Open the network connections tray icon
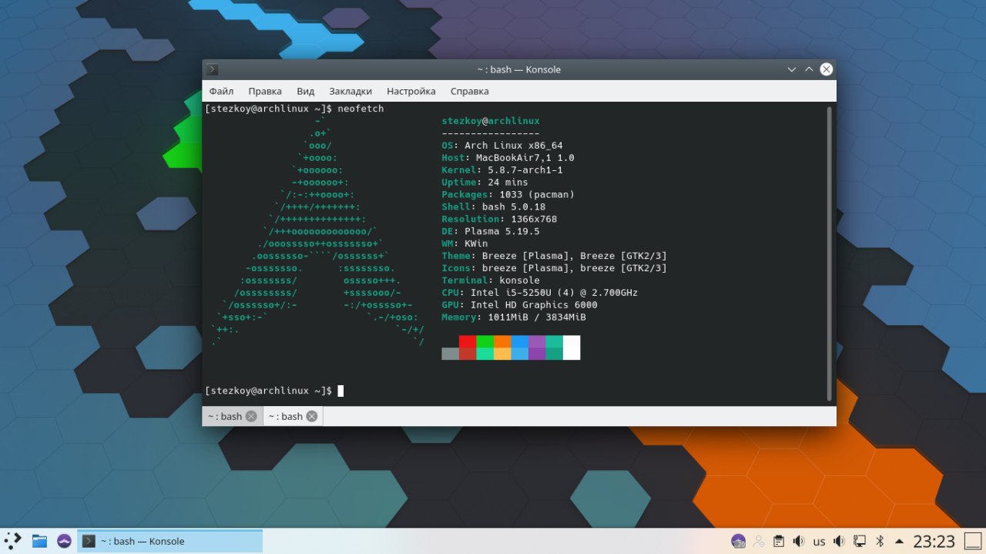Viewport: 986px width, 554px height. 860,541
